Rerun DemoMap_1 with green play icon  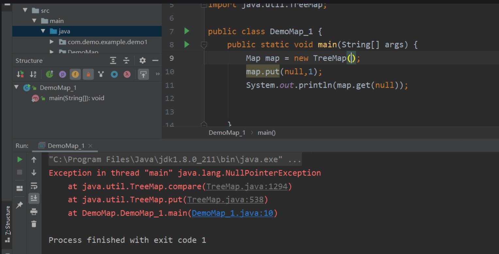coord(20,159)
